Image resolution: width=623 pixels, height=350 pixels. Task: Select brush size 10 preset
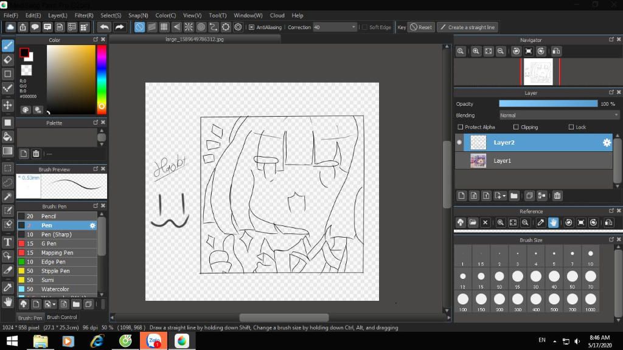590,257
